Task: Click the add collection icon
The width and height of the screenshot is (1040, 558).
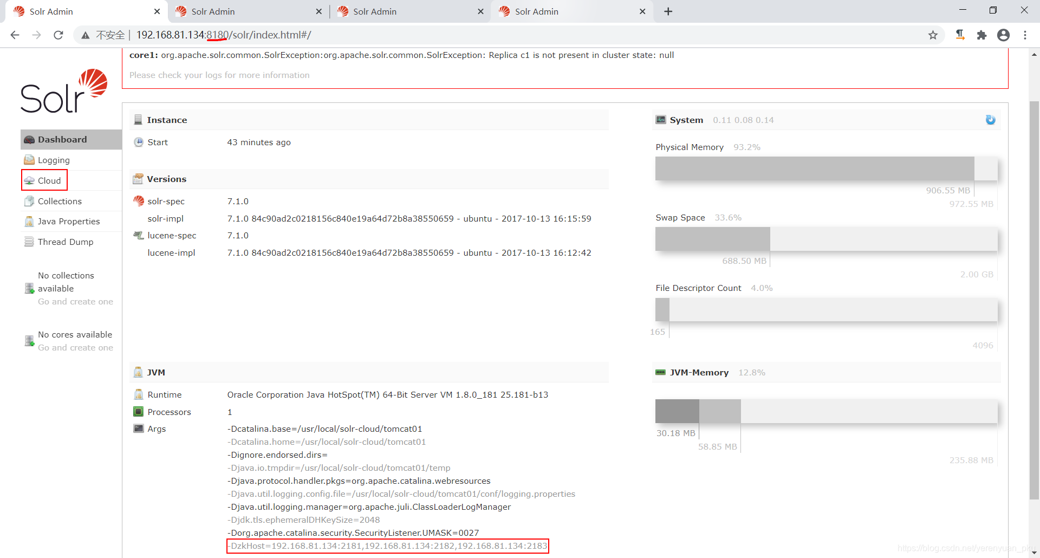Action: (x=29, y=288)
